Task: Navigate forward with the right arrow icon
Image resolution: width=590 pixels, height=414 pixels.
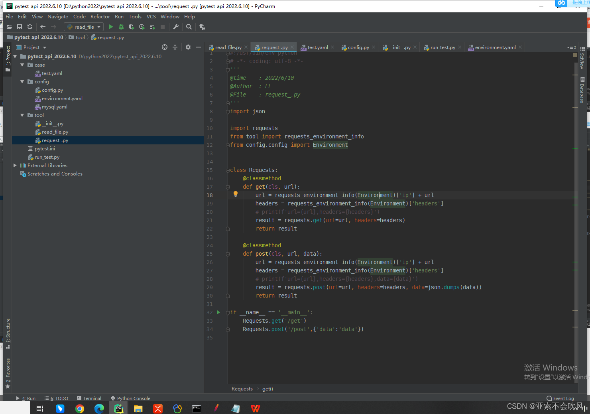Action: coord(53,27)
